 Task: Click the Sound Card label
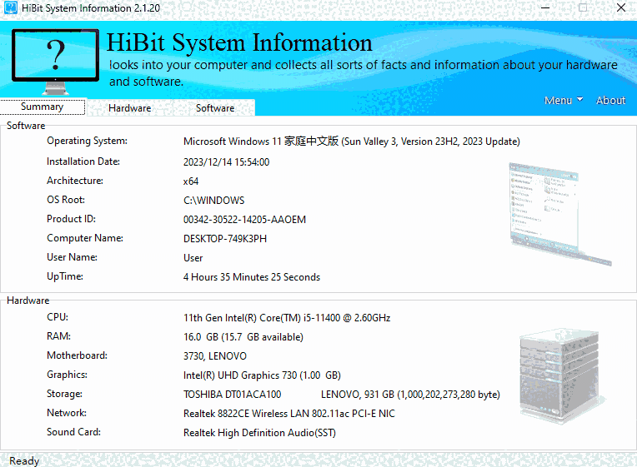73,432
